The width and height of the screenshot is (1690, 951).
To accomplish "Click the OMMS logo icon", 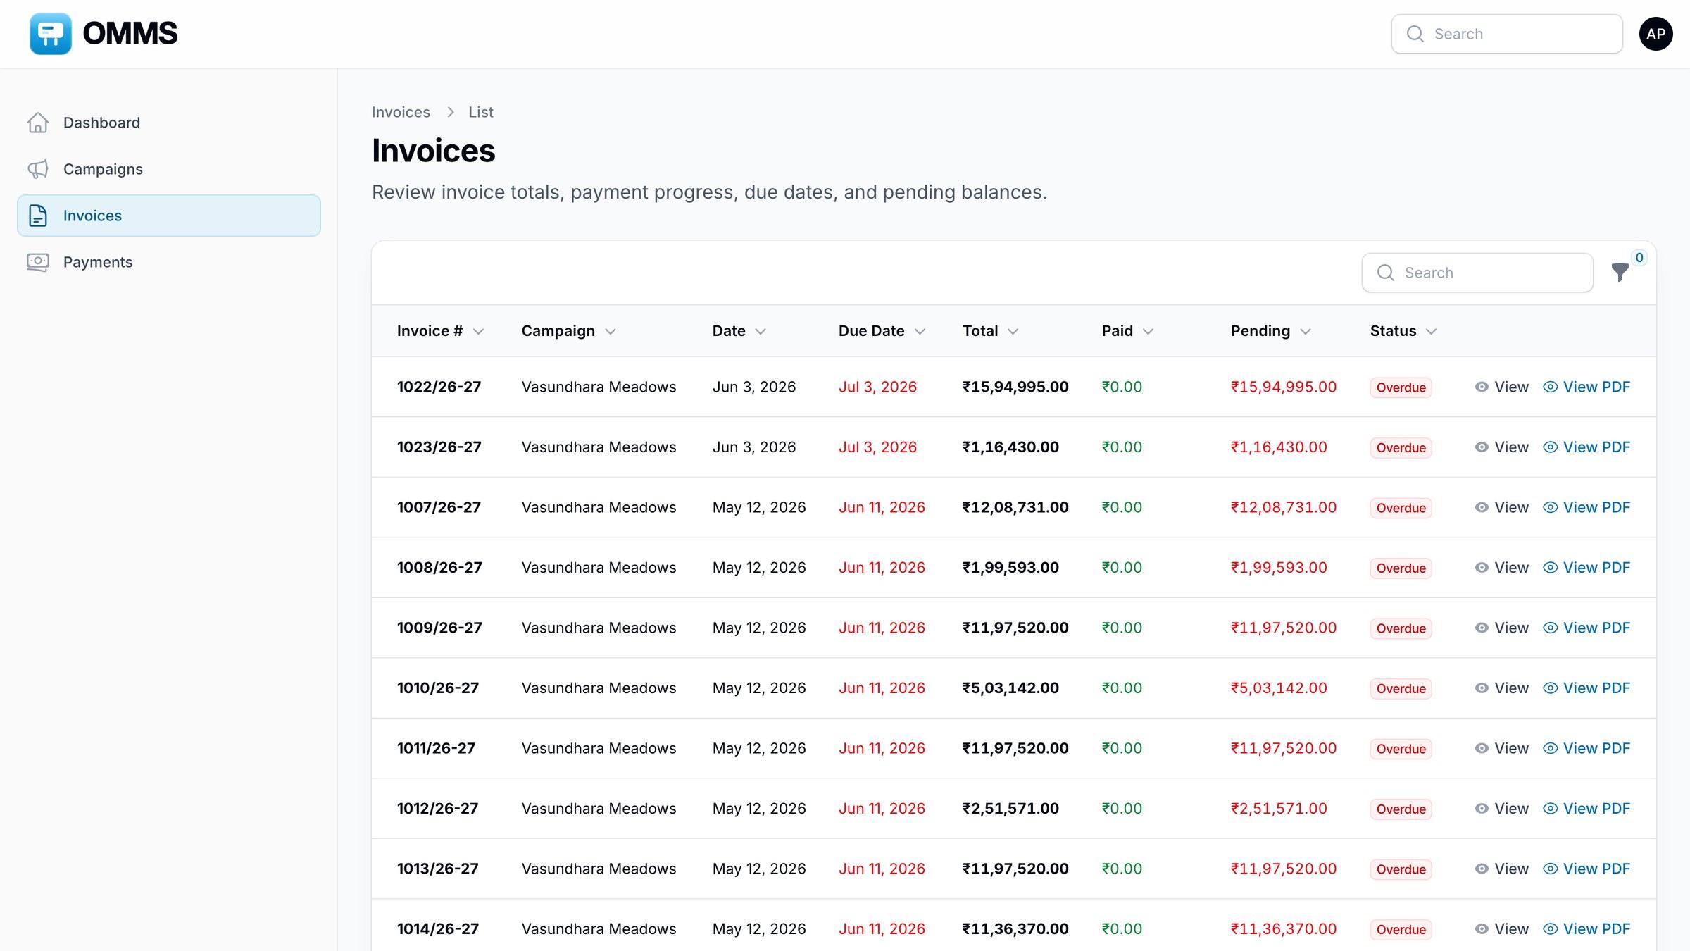I will click(x=51, y=34).
